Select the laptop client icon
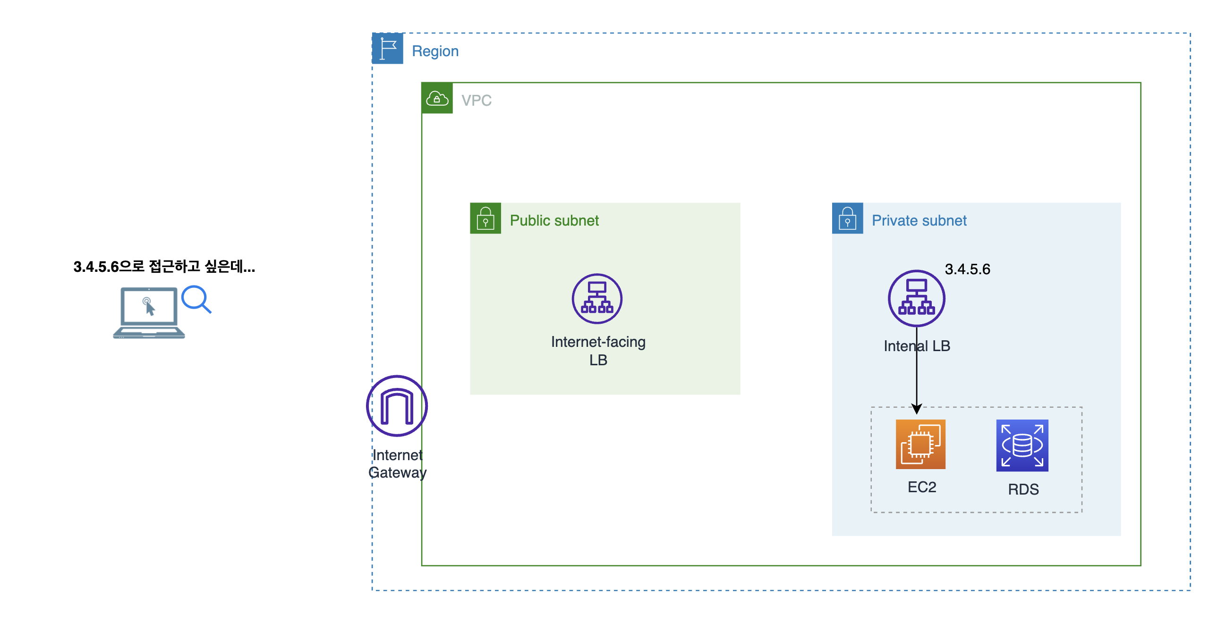This screenshot has width=1226, height=622. click(x=148, y=312)
